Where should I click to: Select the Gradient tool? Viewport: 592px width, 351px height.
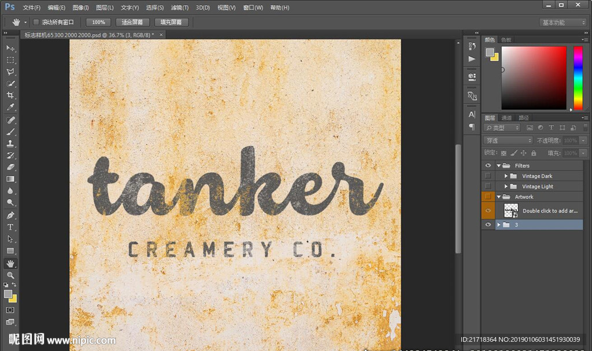[10, 179]
